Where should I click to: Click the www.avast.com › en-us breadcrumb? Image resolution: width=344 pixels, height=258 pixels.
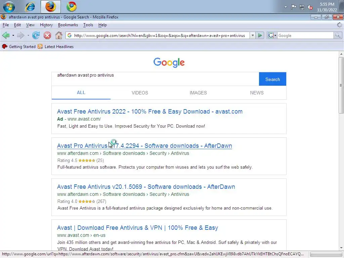click(x=81, y=235)
